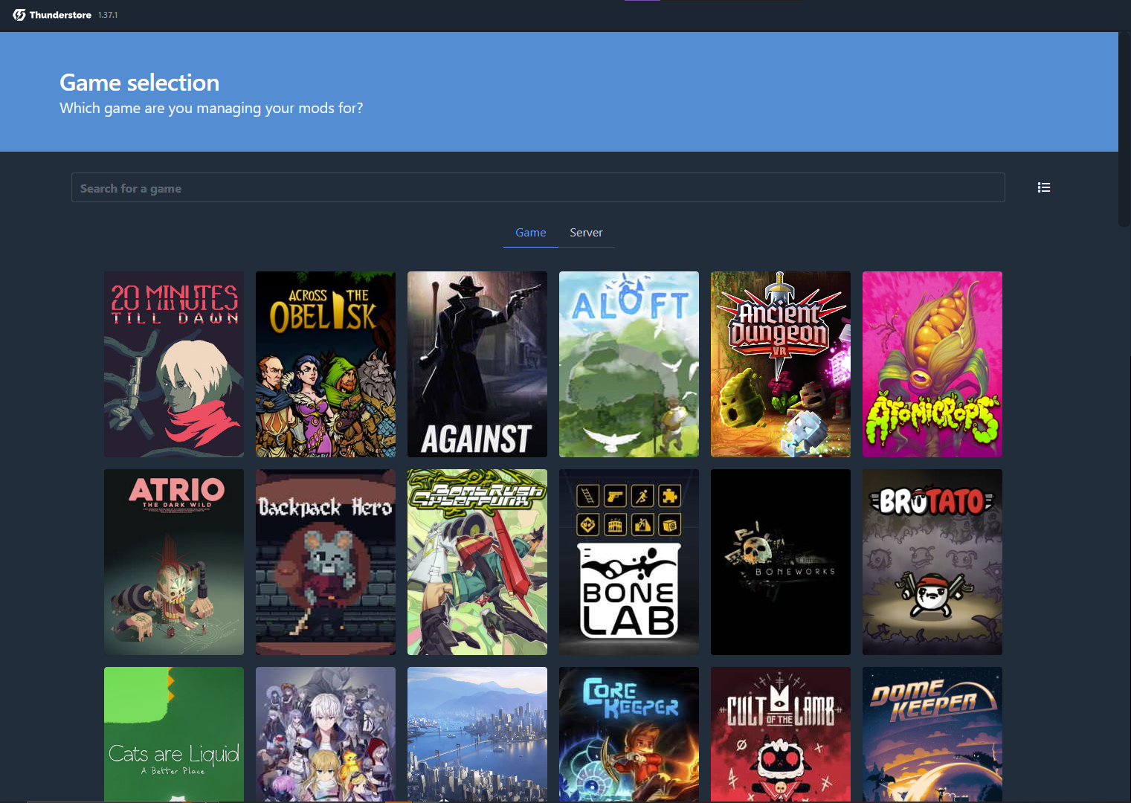Select the BONEWORKS game thumbnail

point(781,562)
